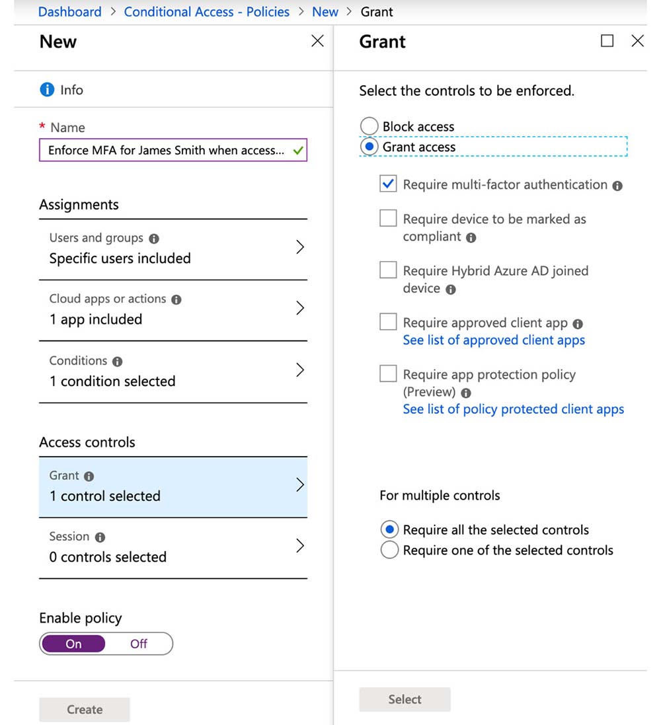Switch Enable policy toggle to Off

click(139, 644)
